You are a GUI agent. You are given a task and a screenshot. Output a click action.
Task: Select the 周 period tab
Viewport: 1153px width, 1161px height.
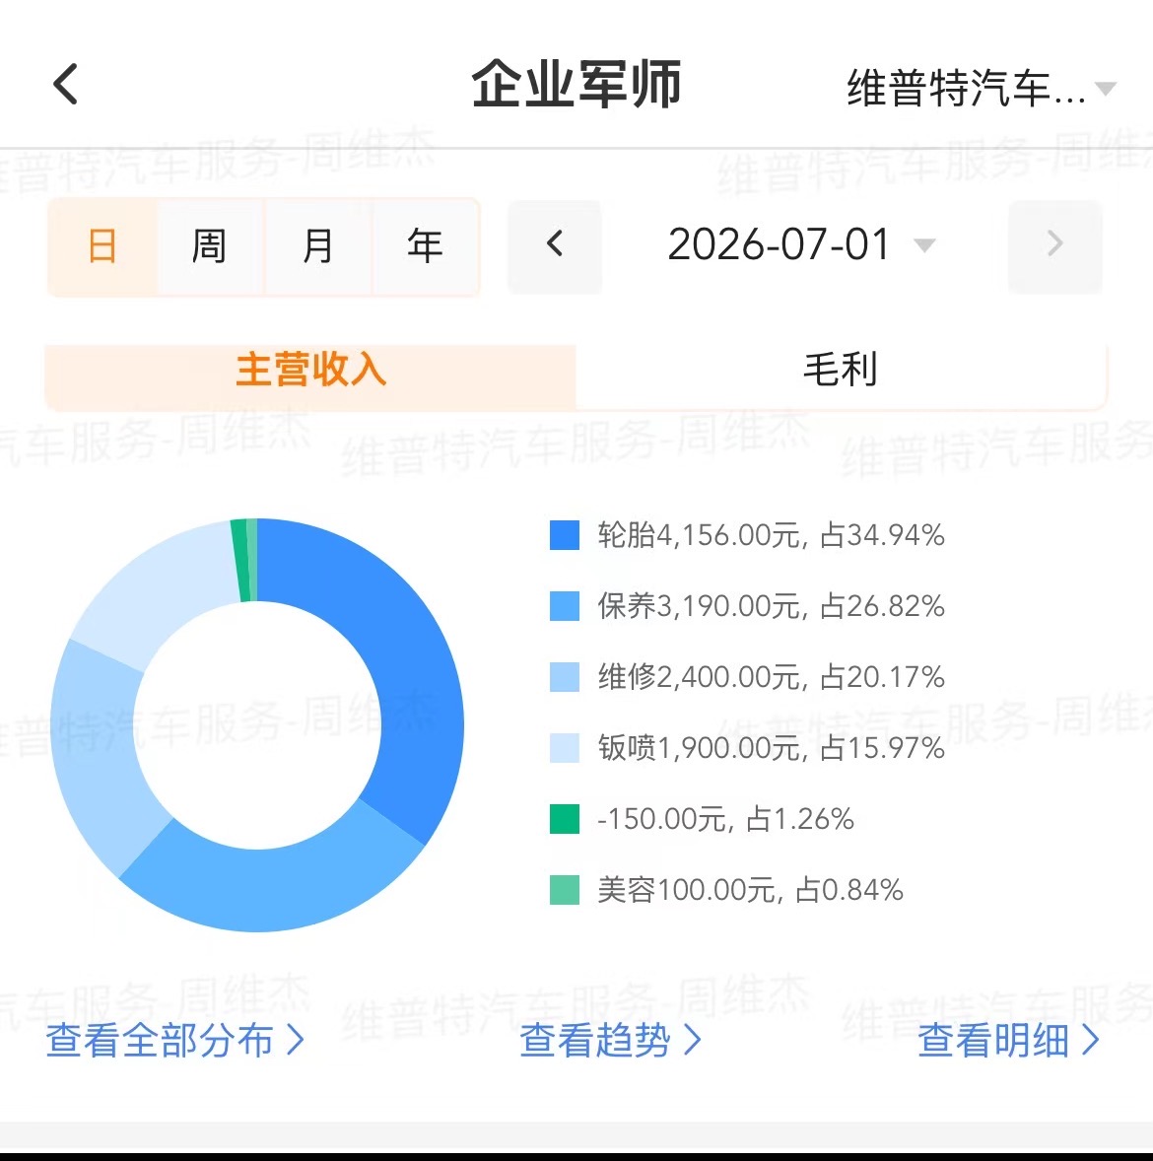click(210, 246)
